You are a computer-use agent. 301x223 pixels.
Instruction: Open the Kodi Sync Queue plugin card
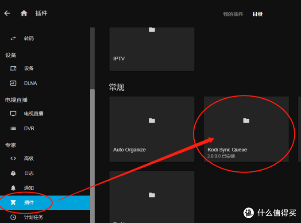(246, 129)
